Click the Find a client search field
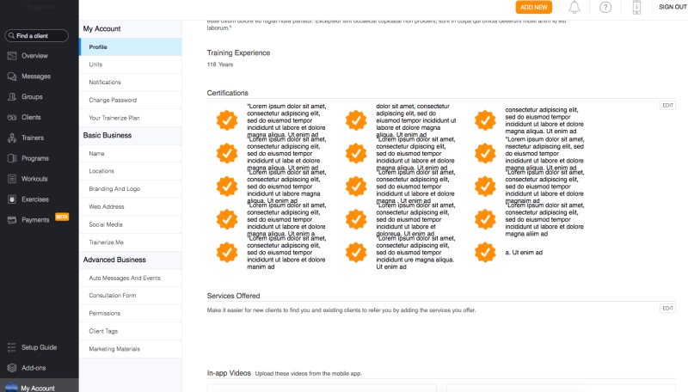 tap(40, 35)
